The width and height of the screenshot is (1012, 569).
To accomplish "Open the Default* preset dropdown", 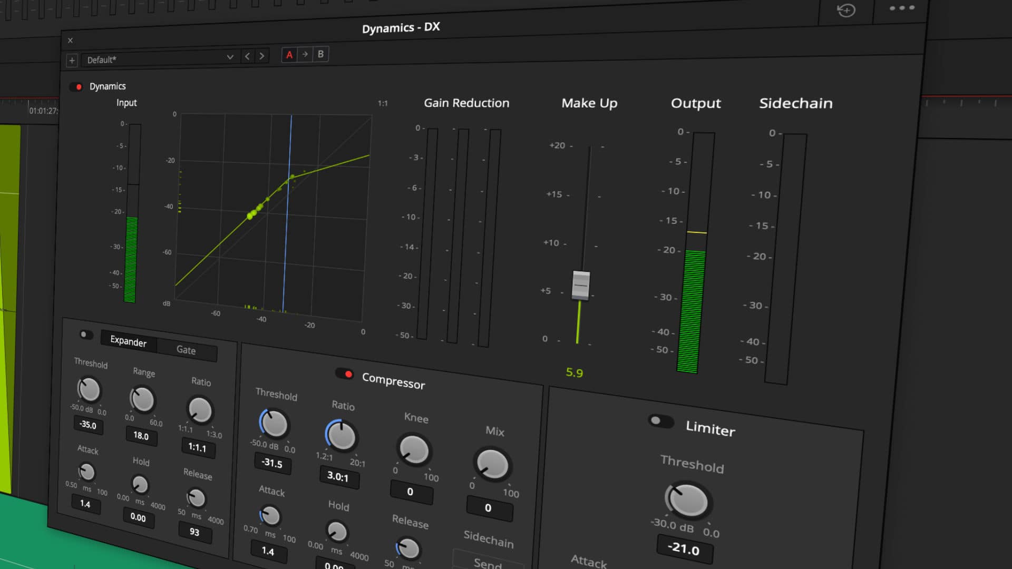I will pos(158,59).
